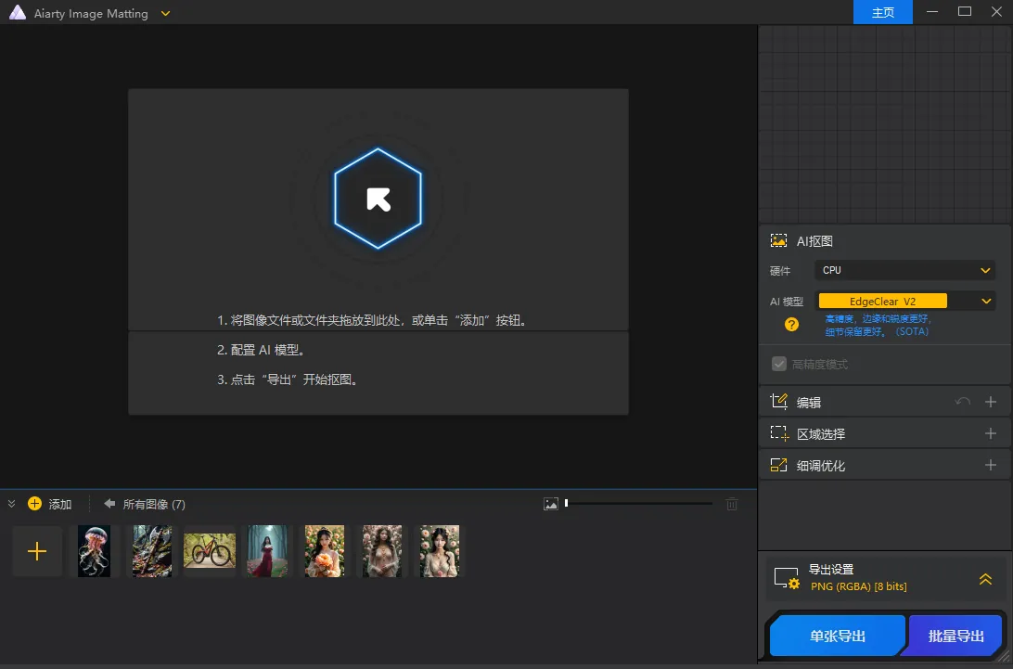The image size is (1013, 669).
Task: Select the 编辑 edit tool icon
Action: [780, 401]
